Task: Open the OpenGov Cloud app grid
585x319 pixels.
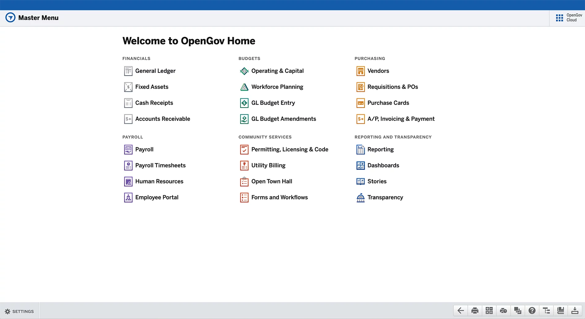Action: click(559, 18)
